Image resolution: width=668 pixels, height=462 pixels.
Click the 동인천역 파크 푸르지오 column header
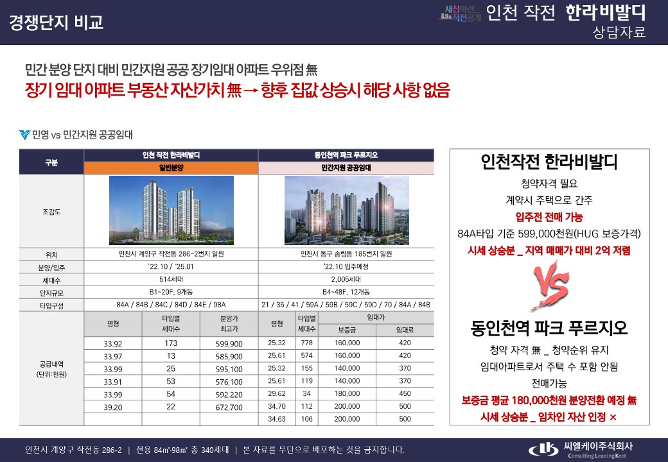coord(346,155)
